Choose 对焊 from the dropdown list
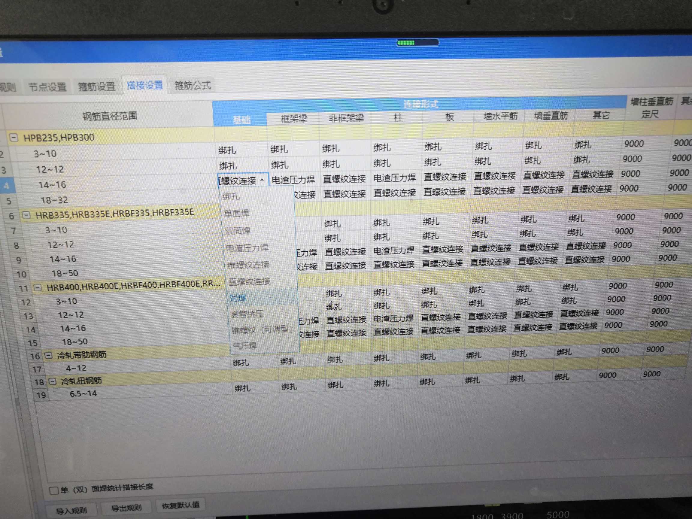692x519 pixels. [x=238, y=298]
